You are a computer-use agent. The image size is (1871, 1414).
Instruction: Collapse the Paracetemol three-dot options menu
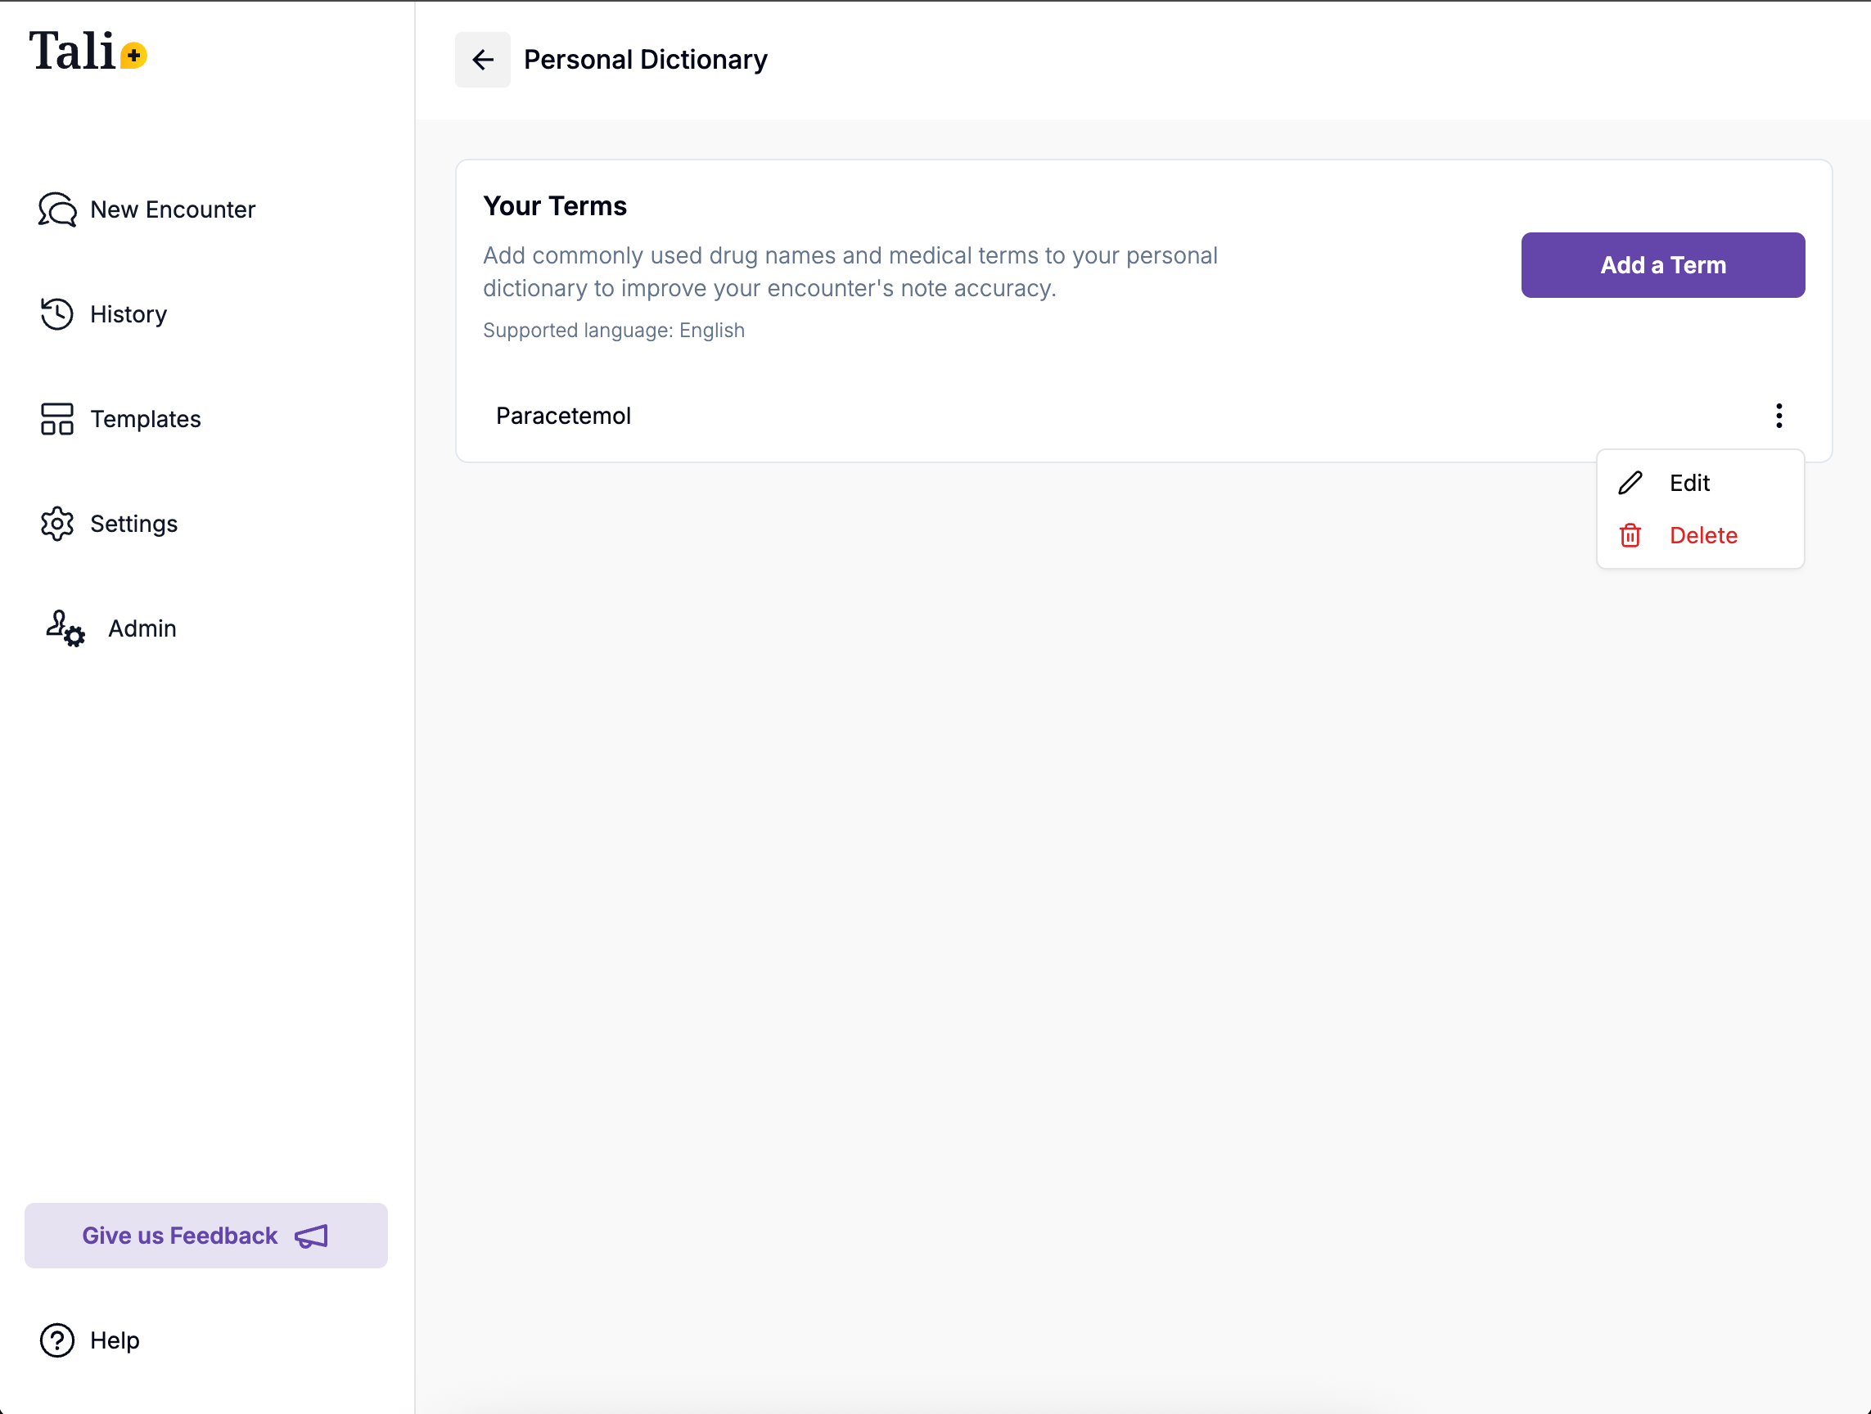(x=1779, y=415)
